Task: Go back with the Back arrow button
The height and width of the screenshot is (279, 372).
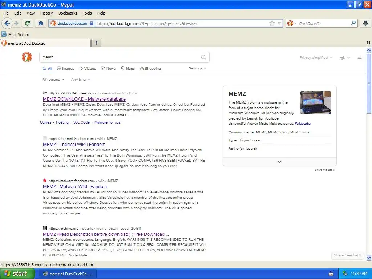Action: [7, 23]
